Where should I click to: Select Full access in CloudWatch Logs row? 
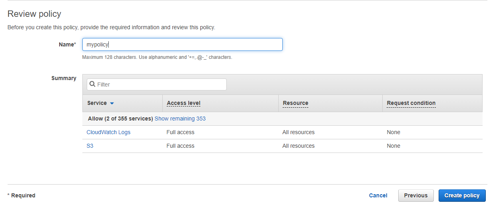(x=180, y=132)
